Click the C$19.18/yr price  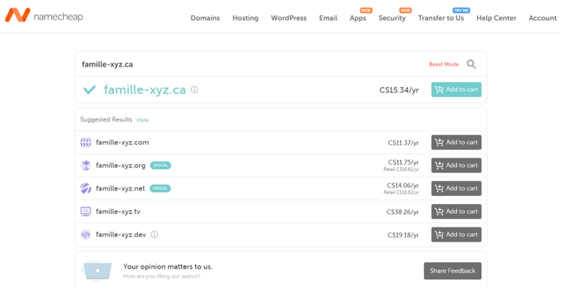[x=403, y=235]
